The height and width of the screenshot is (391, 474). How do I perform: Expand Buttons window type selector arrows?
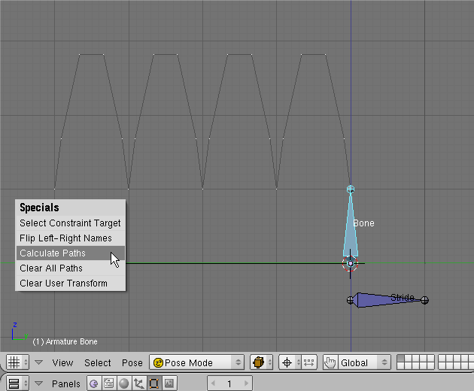point(26,383)
